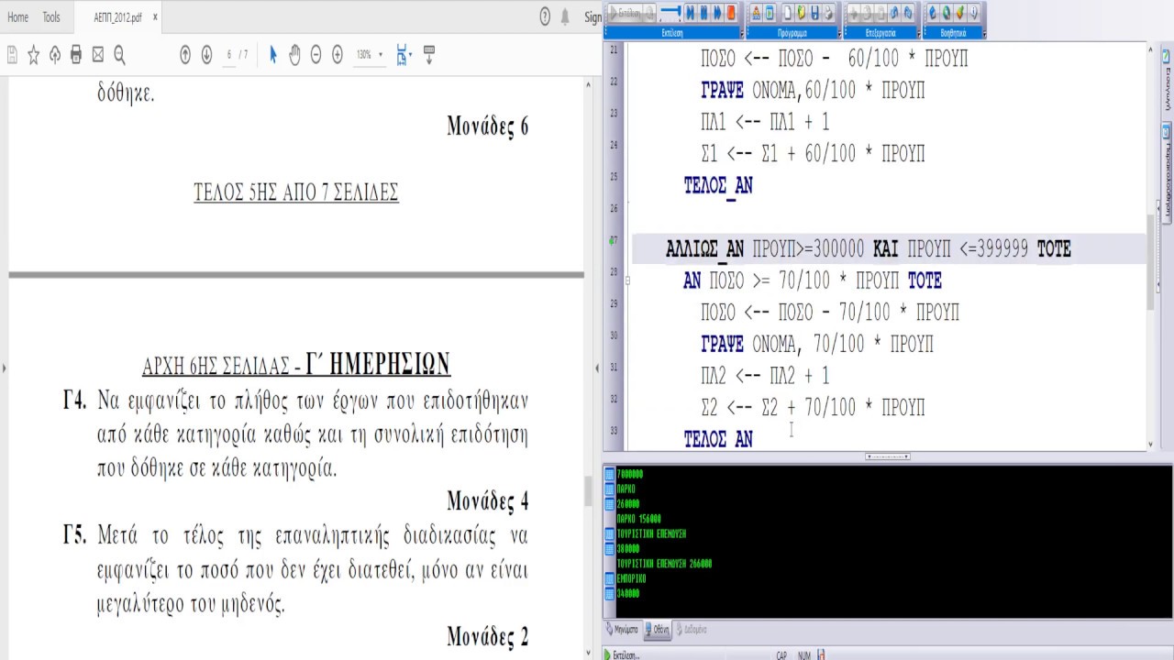
Task: Go to next PDF page arrow
Action: pyautogui.click(x=206, y=55)
